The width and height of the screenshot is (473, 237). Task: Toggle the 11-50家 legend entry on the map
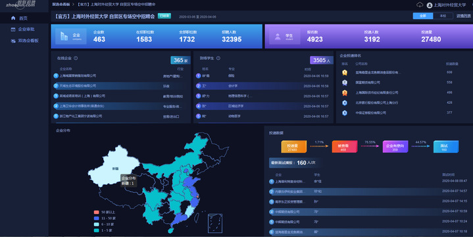[x=105, y=219]
